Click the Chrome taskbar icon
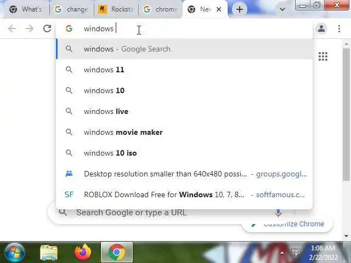This screenshot has height=263, width=351. click(117, 252)
